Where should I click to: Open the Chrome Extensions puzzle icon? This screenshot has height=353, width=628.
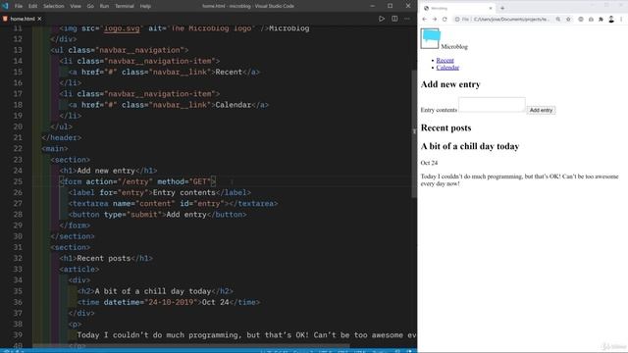[x=601, y=20]
